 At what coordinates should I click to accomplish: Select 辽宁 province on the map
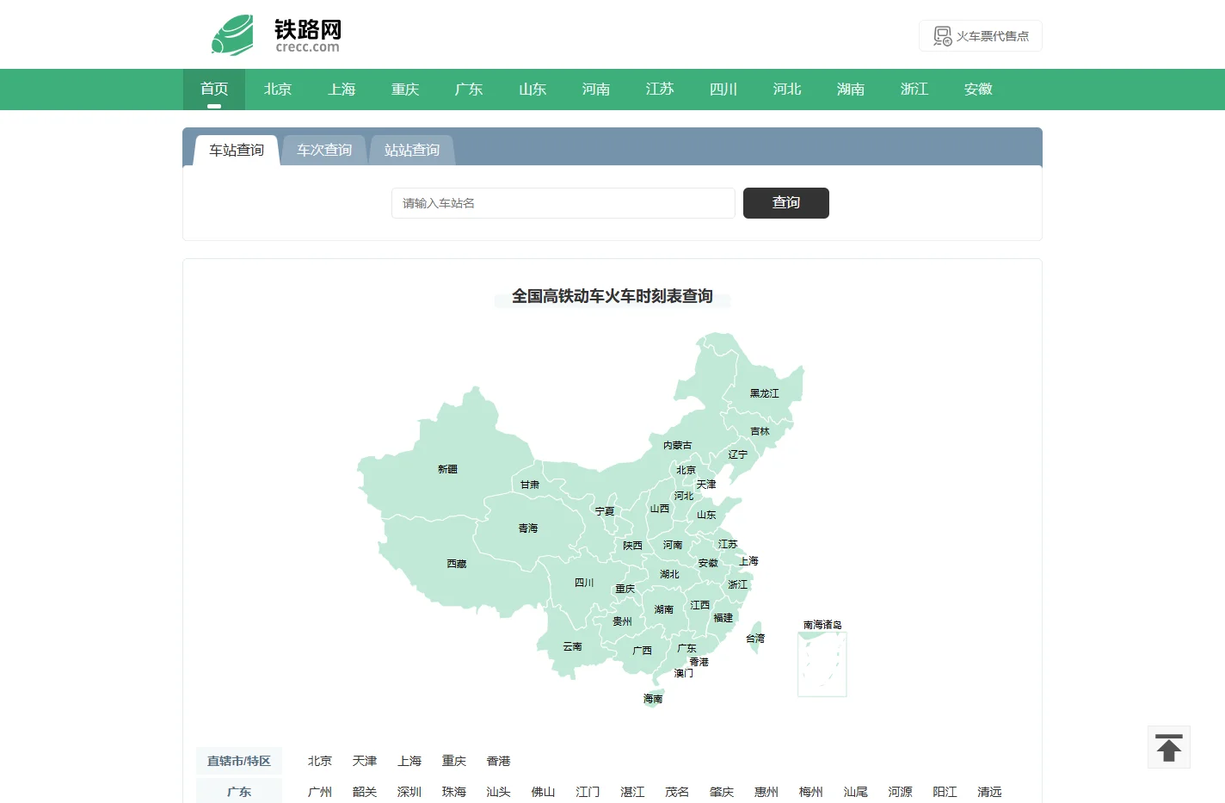pyautogui.click(x=737, y=454)
